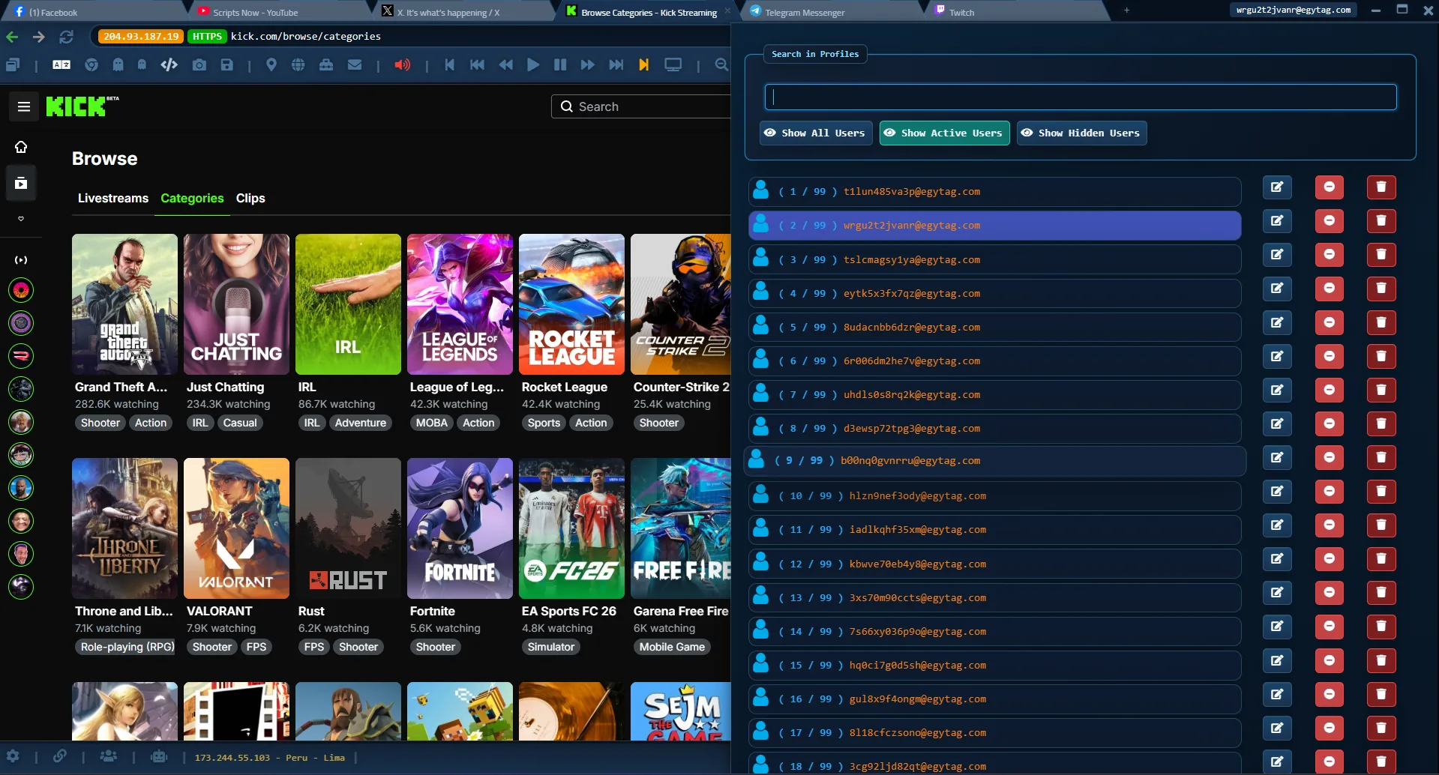Image resolution: width=1439 pixels, height=775 pixels.
Task: Edit profile 8udacnbb6dzr@egytag.com
Action: tap(1277, 322)
